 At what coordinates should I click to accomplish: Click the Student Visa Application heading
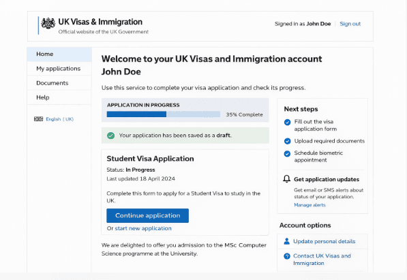click(x=150, y=159)
